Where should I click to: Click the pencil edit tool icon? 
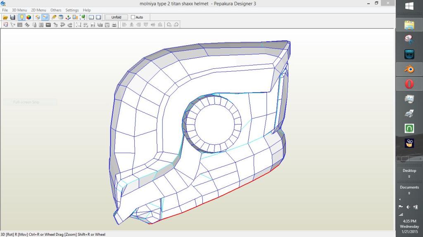coord(54,17)
